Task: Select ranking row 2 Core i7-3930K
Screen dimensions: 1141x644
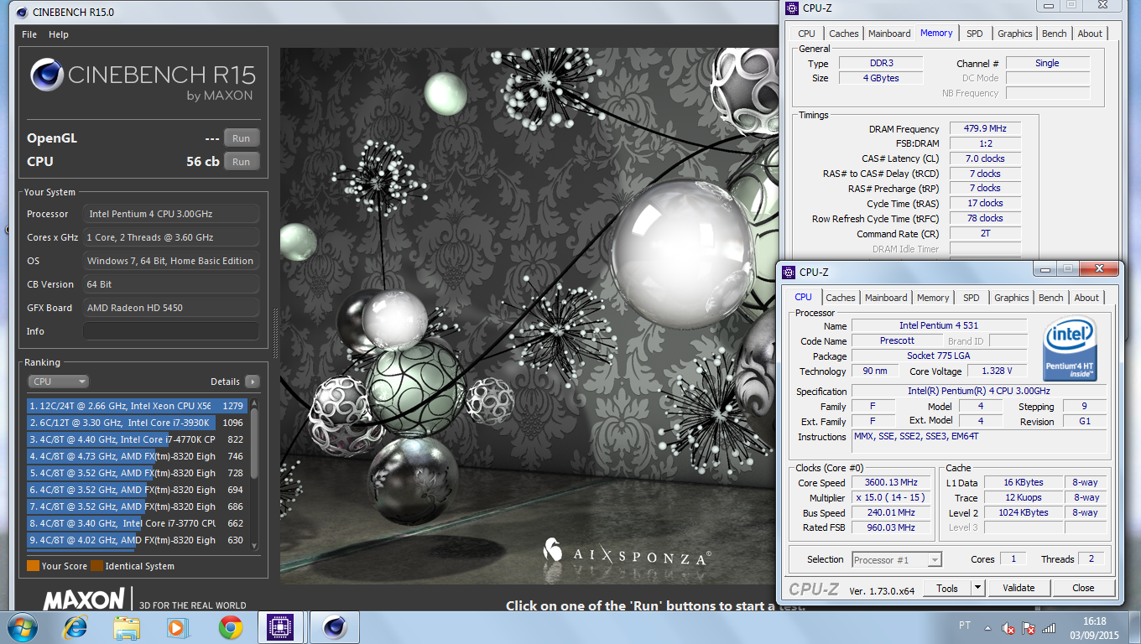Action: (x=138, y=423)
